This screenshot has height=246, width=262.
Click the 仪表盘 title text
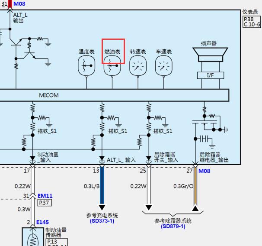pyautogui.click(x=250, y=12)
